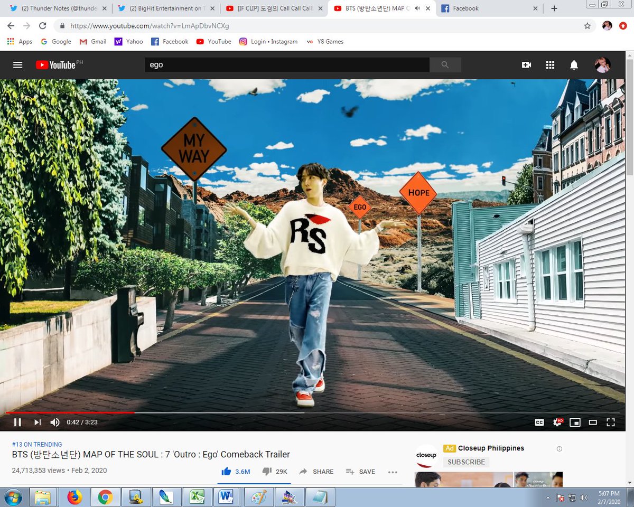634x507 pixels.
Task: Open the more actions three-dot menu
Action: pyautogui.click(x=393, y=472)
